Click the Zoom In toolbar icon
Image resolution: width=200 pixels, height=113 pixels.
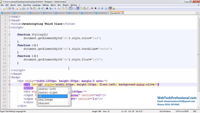point(55,8)
